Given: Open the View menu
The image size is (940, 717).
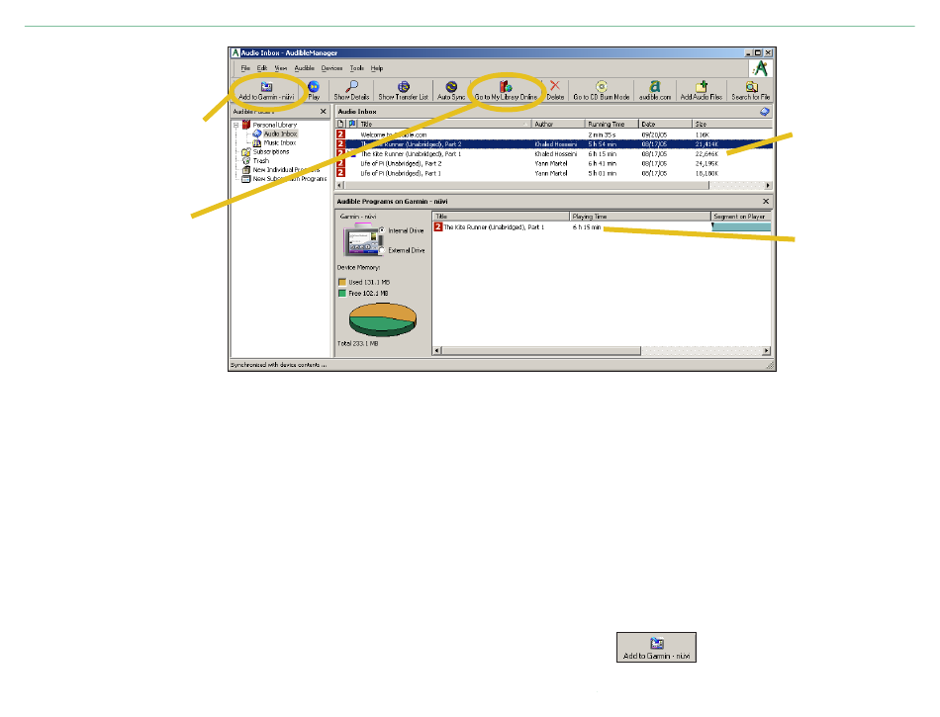Looking at the screenshot, I should coord(281,68).
